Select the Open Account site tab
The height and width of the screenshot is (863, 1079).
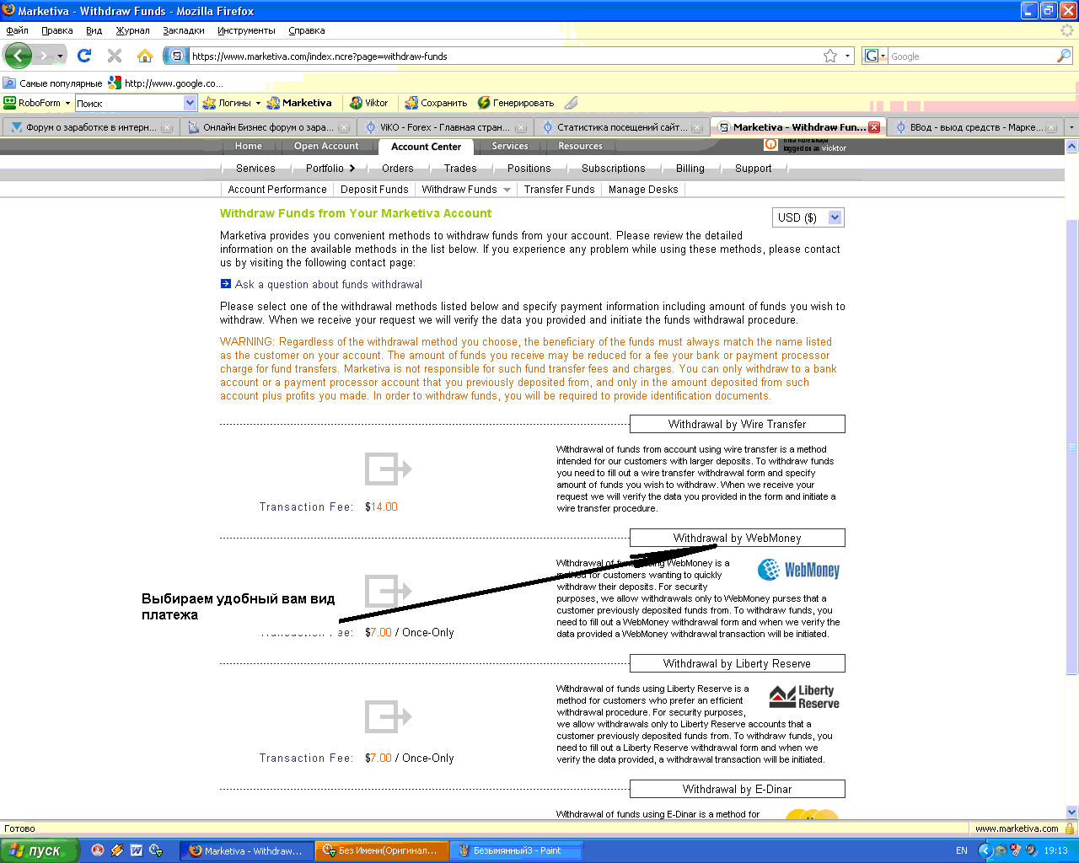326,146
